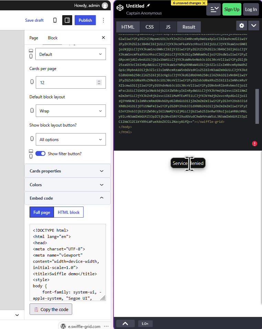
Task: Click inside the embed code textarea
Action: tap(68, 262)
